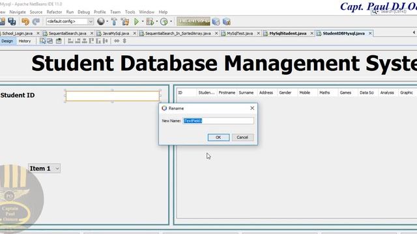Viewport: 417px width, 234px height.
Task: Click the Preview Design icon
Action: tap(59, 41)
